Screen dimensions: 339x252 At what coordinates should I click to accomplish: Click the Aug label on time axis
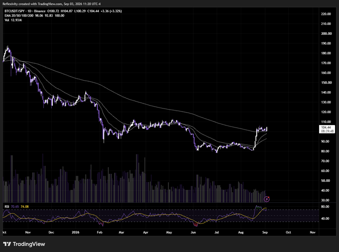pyautogui.click(x=241, y=233)
